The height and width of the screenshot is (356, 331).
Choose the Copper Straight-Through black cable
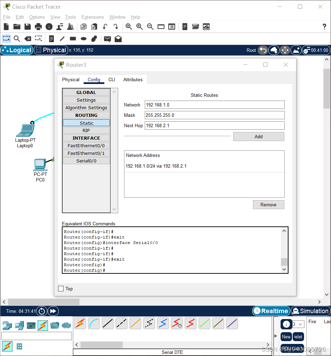[107, 323]
